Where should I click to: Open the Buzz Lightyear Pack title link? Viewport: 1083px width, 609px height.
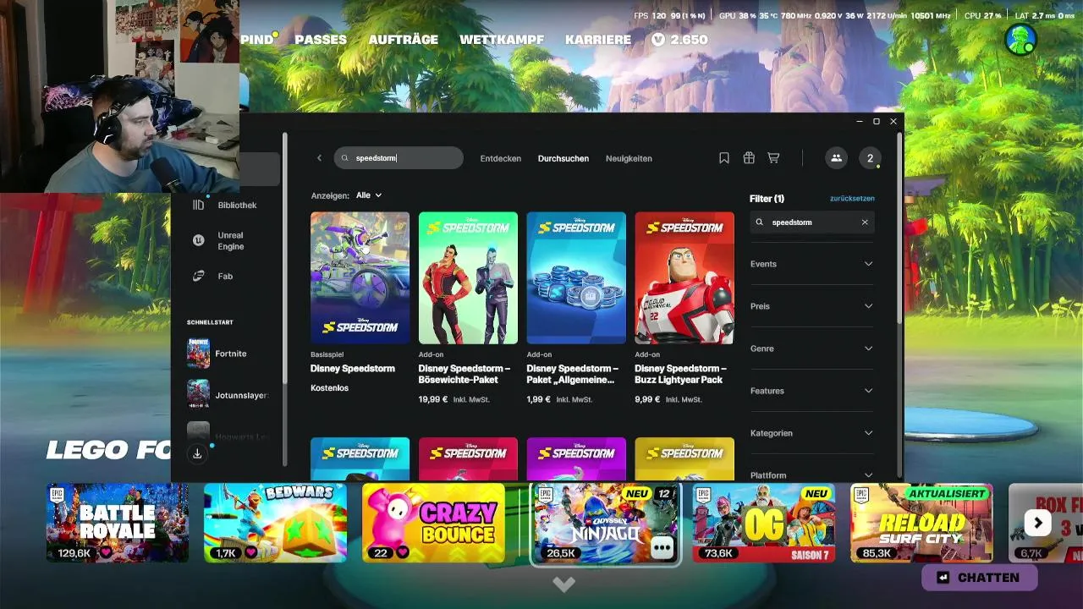click(680, 374)
